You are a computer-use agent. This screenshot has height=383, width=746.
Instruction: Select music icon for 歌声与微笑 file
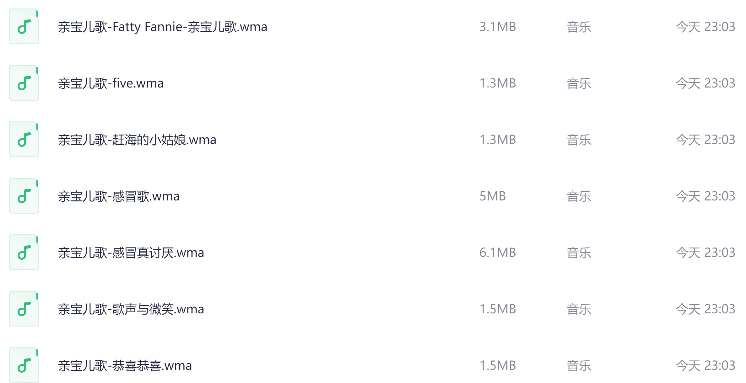[x=24, y=309]
